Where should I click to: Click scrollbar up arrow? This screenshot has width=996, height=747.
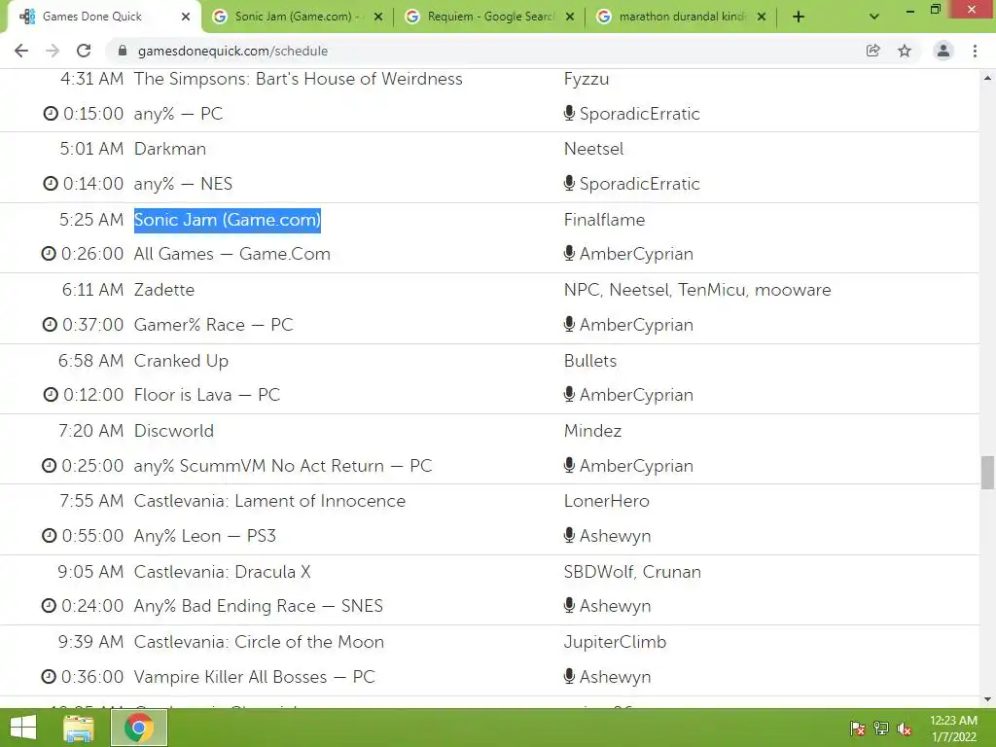pos(987,78)
